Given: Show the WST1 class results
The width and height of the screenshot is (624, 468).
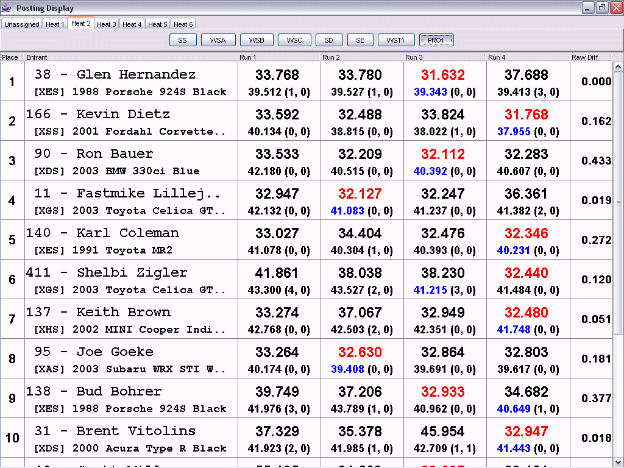Looking at the screenshot, I should point(395,40).
